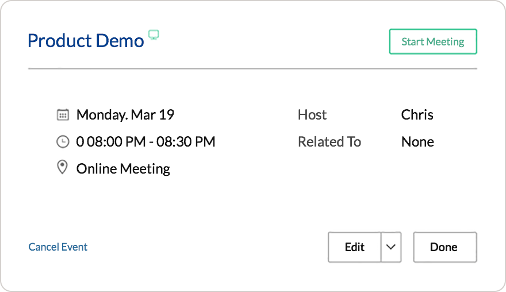Click the clock icon before the time
The width and height of the screenshot is (506, 292).
click(x=63, y=141)
